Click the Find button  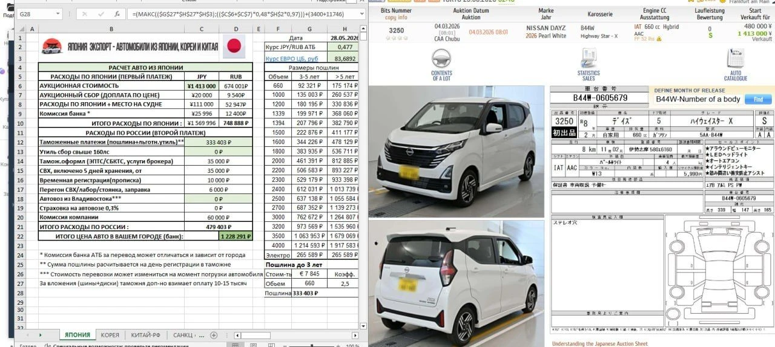coord(758,99)
